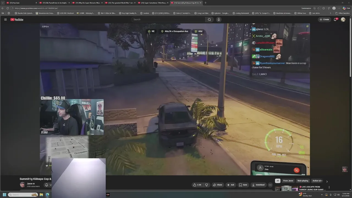The height and width of the screenshot is (198, 352).
Task: Switch to Super Sometimes Afterthought tab
Action: pyautogui.click(x=153, y=3)
